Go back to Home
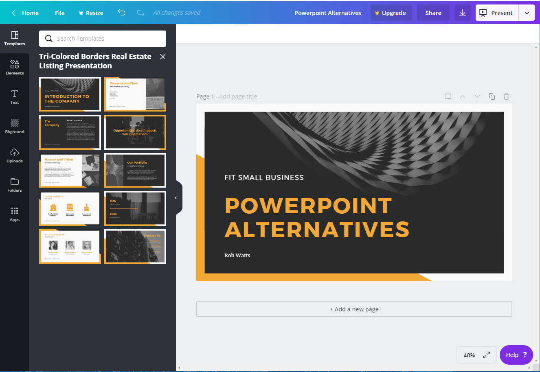 click(25, 13)
